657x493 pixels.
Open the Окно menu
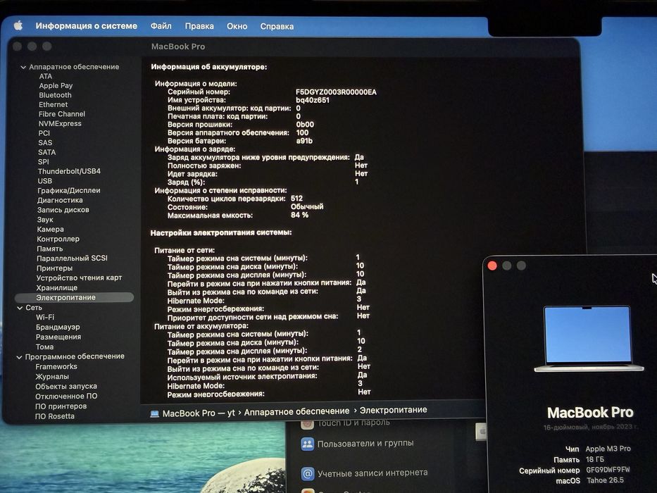pos(237,26)
